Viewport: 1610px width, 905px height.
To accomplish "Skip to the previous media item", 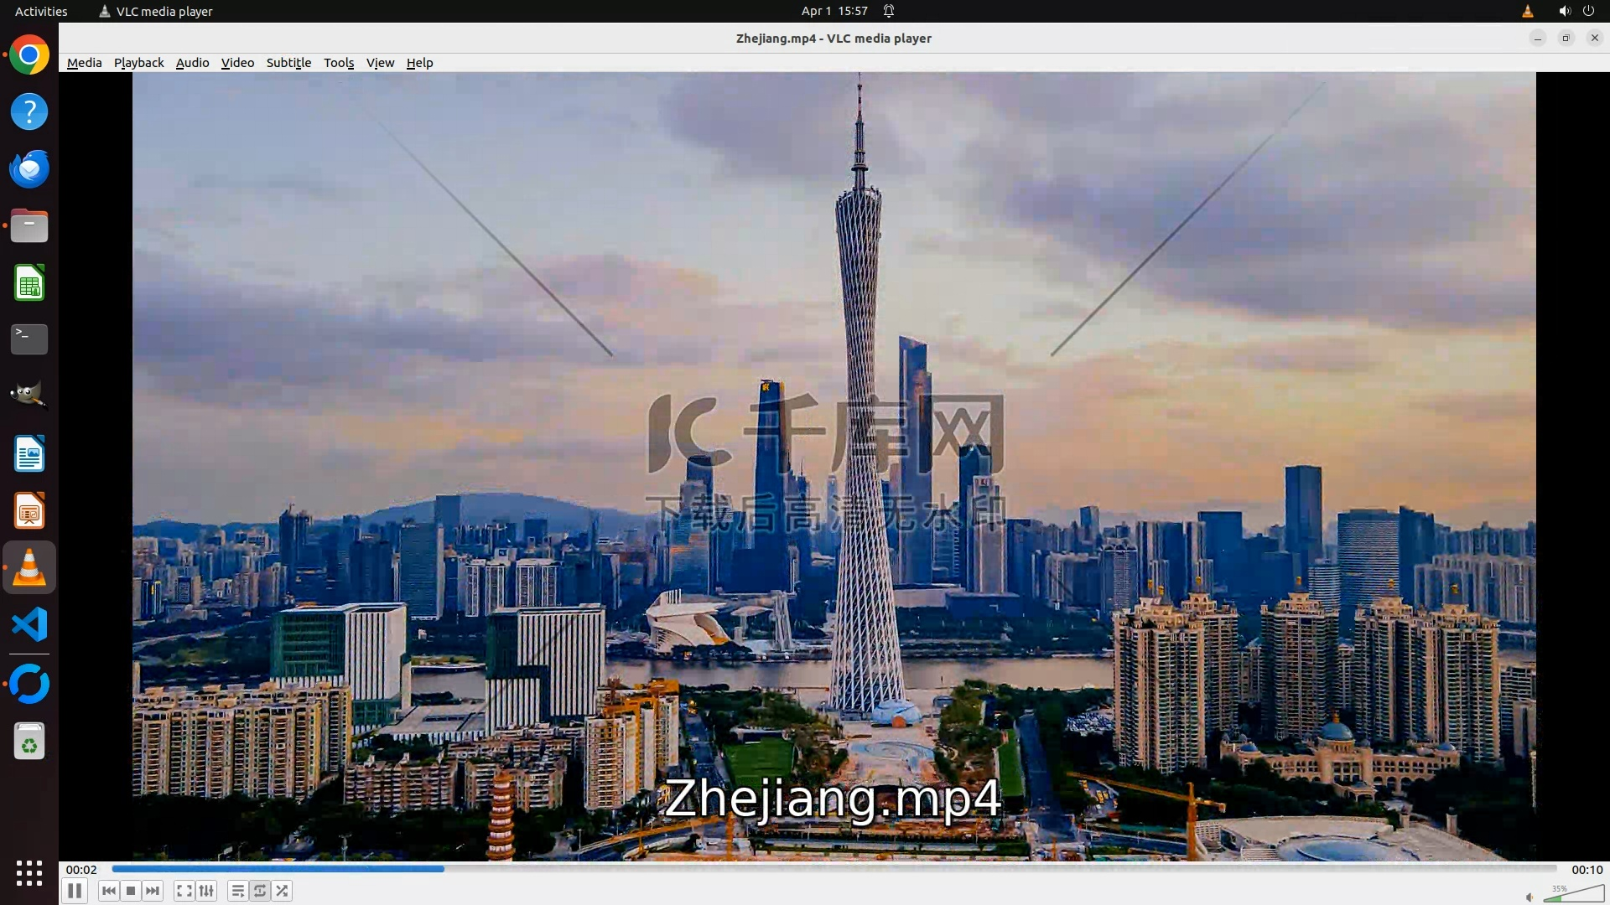I will tap(108, 891).
